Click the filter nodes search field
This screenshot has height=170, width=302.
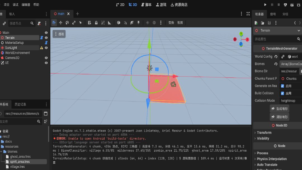click(22, 23)
